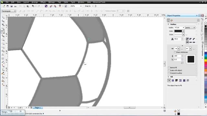The image size is (207, 116).
Task: Click the Design taskbar button
Action: 5,112
